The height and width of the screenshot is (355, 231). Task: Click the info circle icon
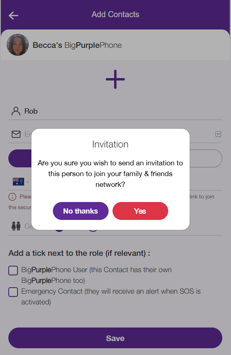12,197
